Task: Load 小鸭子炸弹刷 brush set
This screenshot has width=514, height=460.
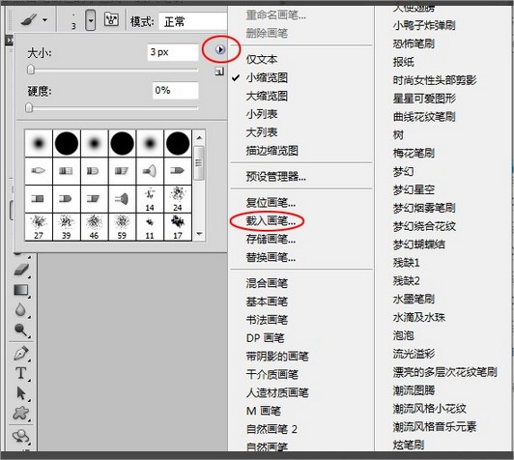Action: (x=424, y=25)
